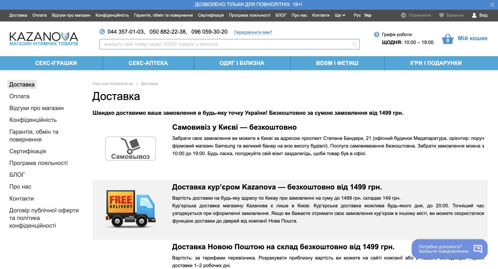Open the chat message icon in help widget
498x269 pixels.
point(478,249)
